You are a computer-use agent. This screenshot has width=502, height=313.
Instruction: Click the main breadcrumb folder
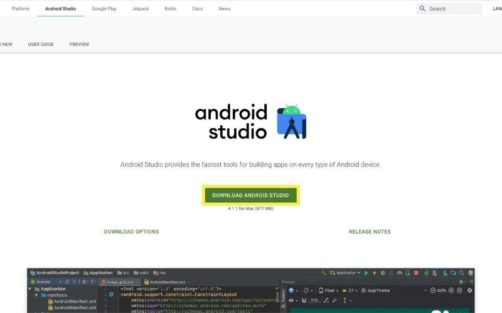coord(142,273)
